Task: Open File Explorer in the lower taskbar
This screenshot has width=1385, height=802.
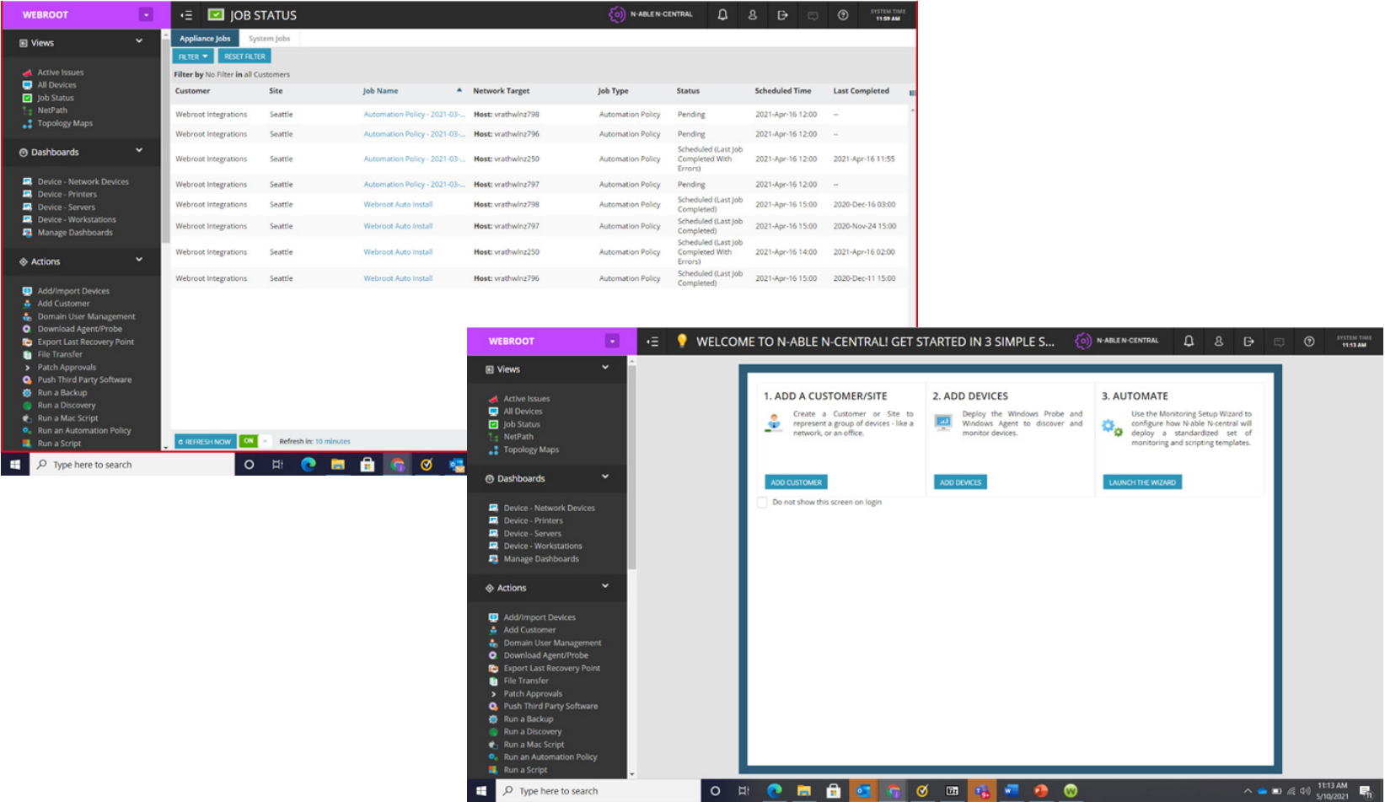Action: click(803, 790)
